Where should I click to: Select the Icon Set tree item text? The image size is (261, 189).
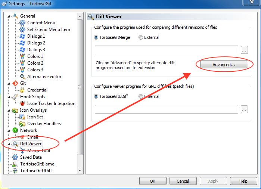(35, 117)
